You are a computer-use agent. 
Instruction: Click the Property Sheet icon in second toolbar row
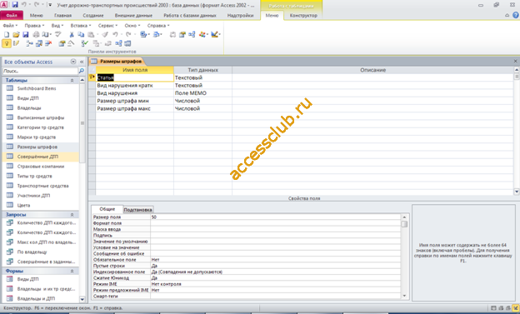[62, 43]
